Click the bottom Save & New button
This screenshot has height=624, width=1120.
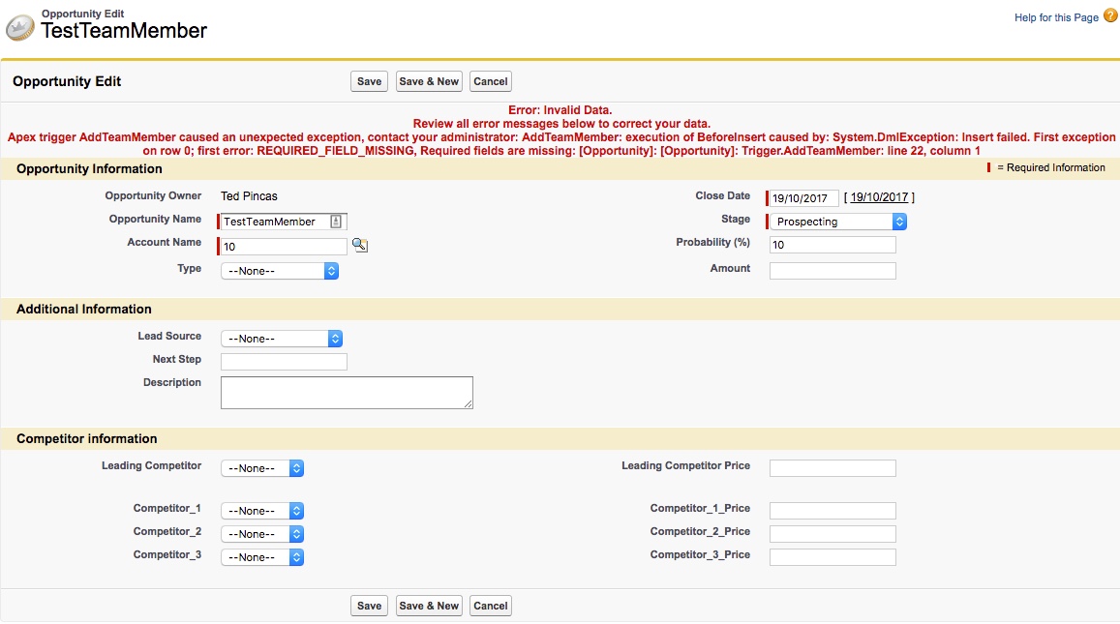[x=429, y=606]
